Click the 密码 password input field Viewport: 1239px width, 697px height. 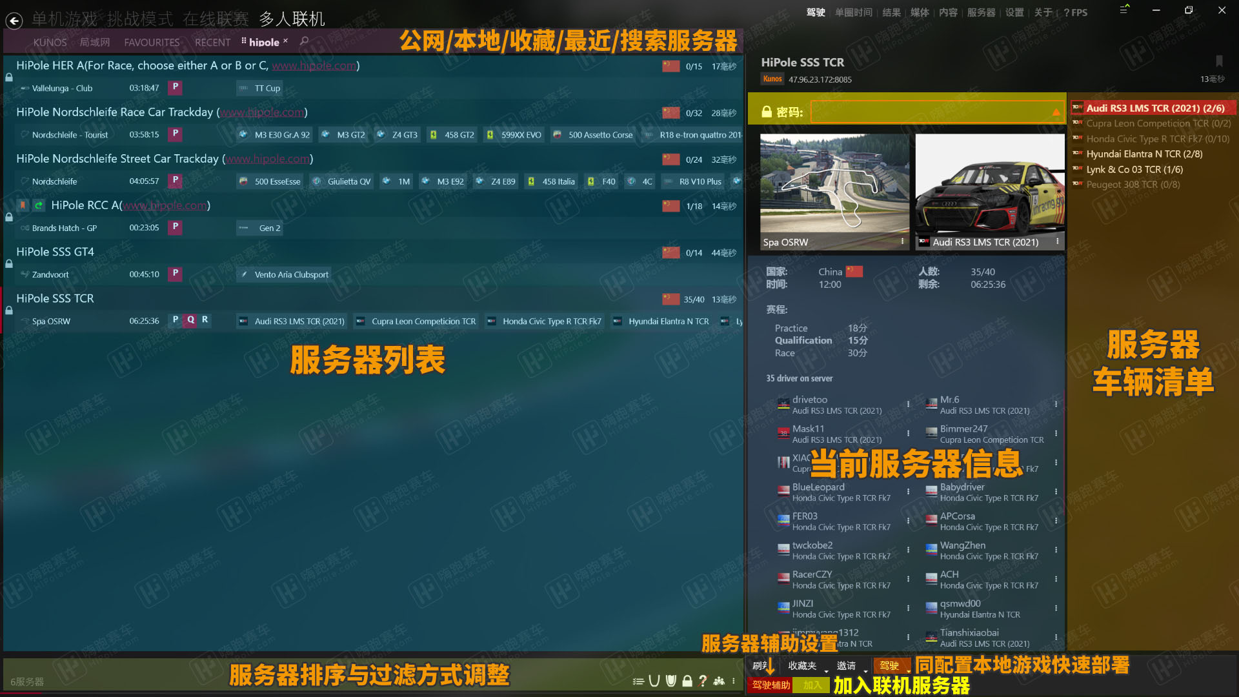(x=936, y=112)
